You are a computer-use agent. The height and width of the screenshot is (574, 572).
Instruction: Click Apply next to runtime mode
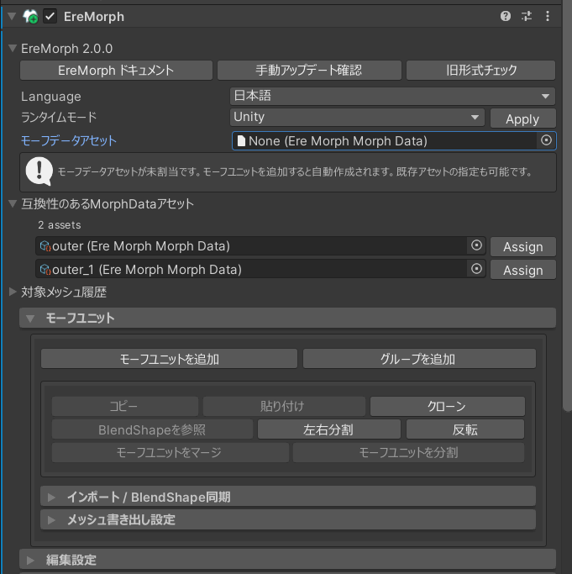(522, 118)
